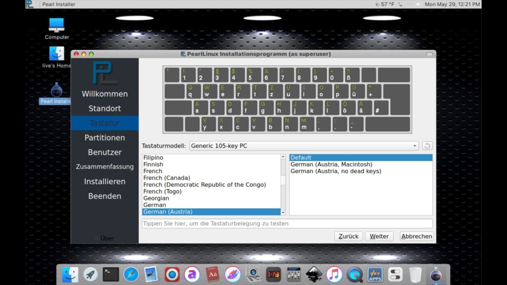Open the red-lettered dark media dock icon
The height and width of the screenshot is (285, 507).
pyautogui.click(x=273, y=274)
